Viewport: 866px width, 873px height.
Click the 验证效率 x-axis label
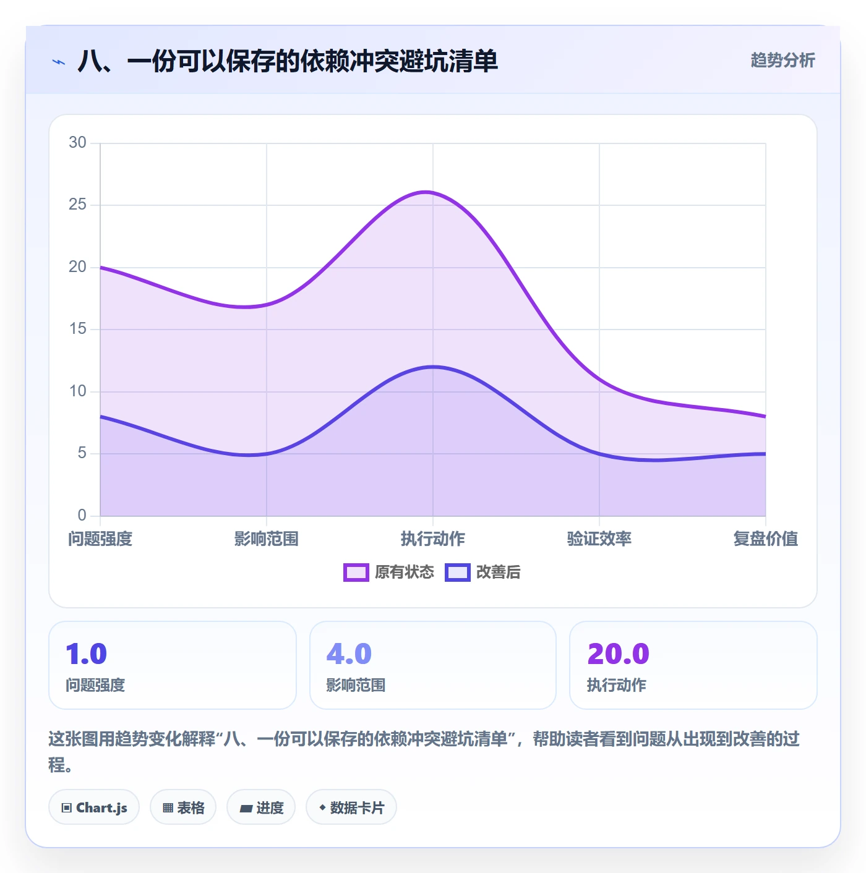(x=599, y=539)
